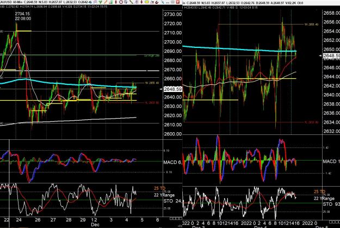Click the 22 08:00 time label

(23, 19)
